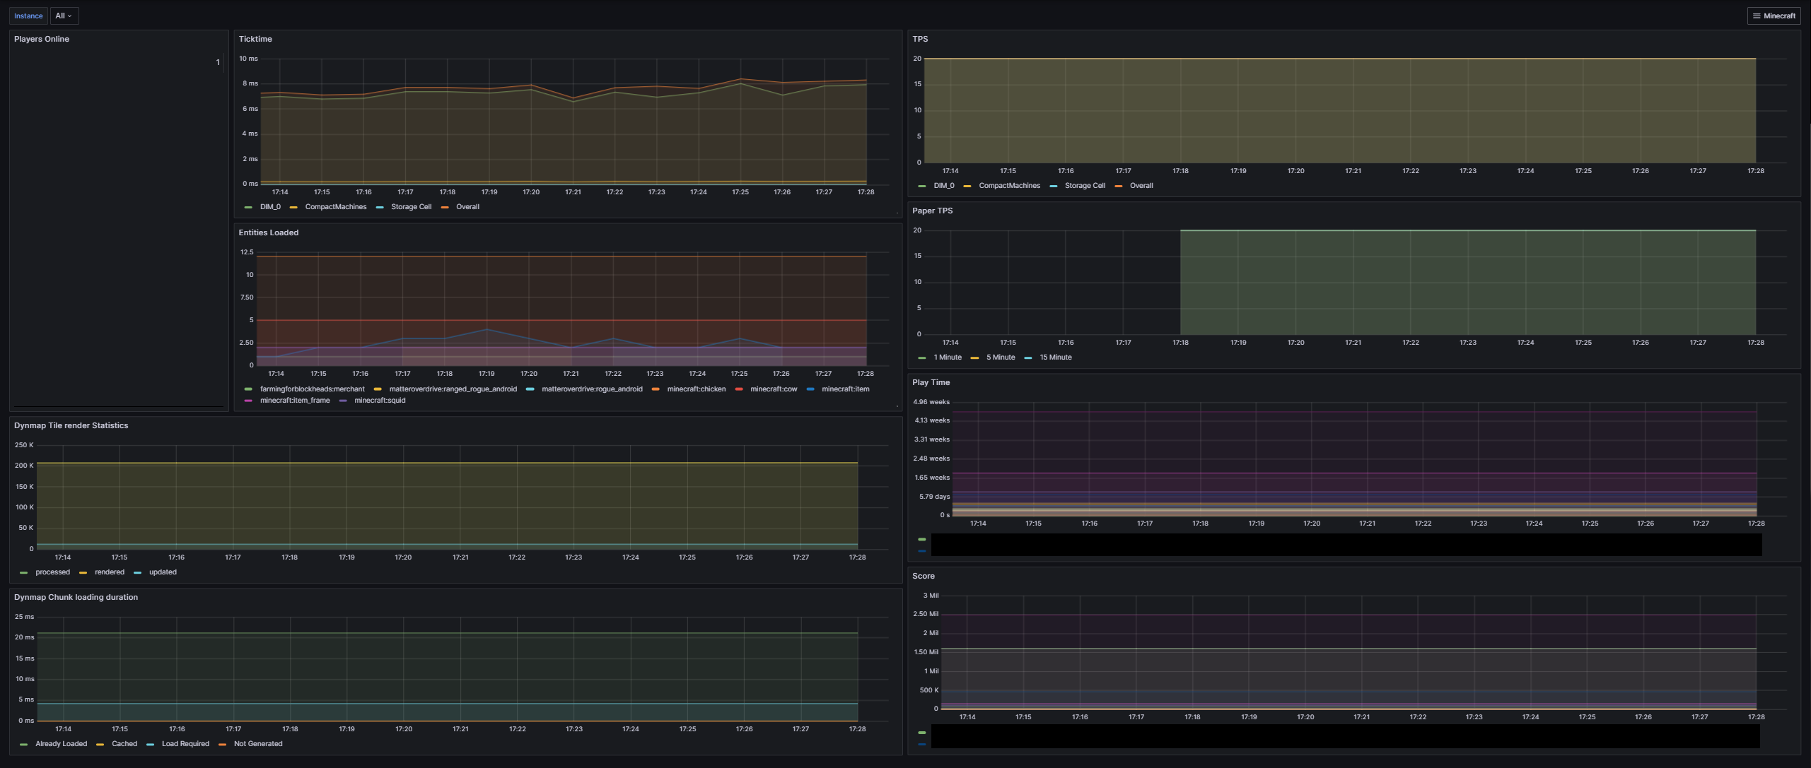Screen dimensions: 1811x768
Task: Click cyan 15 Minute marker in Paper TPS legend
Action: click(1028, 358)
